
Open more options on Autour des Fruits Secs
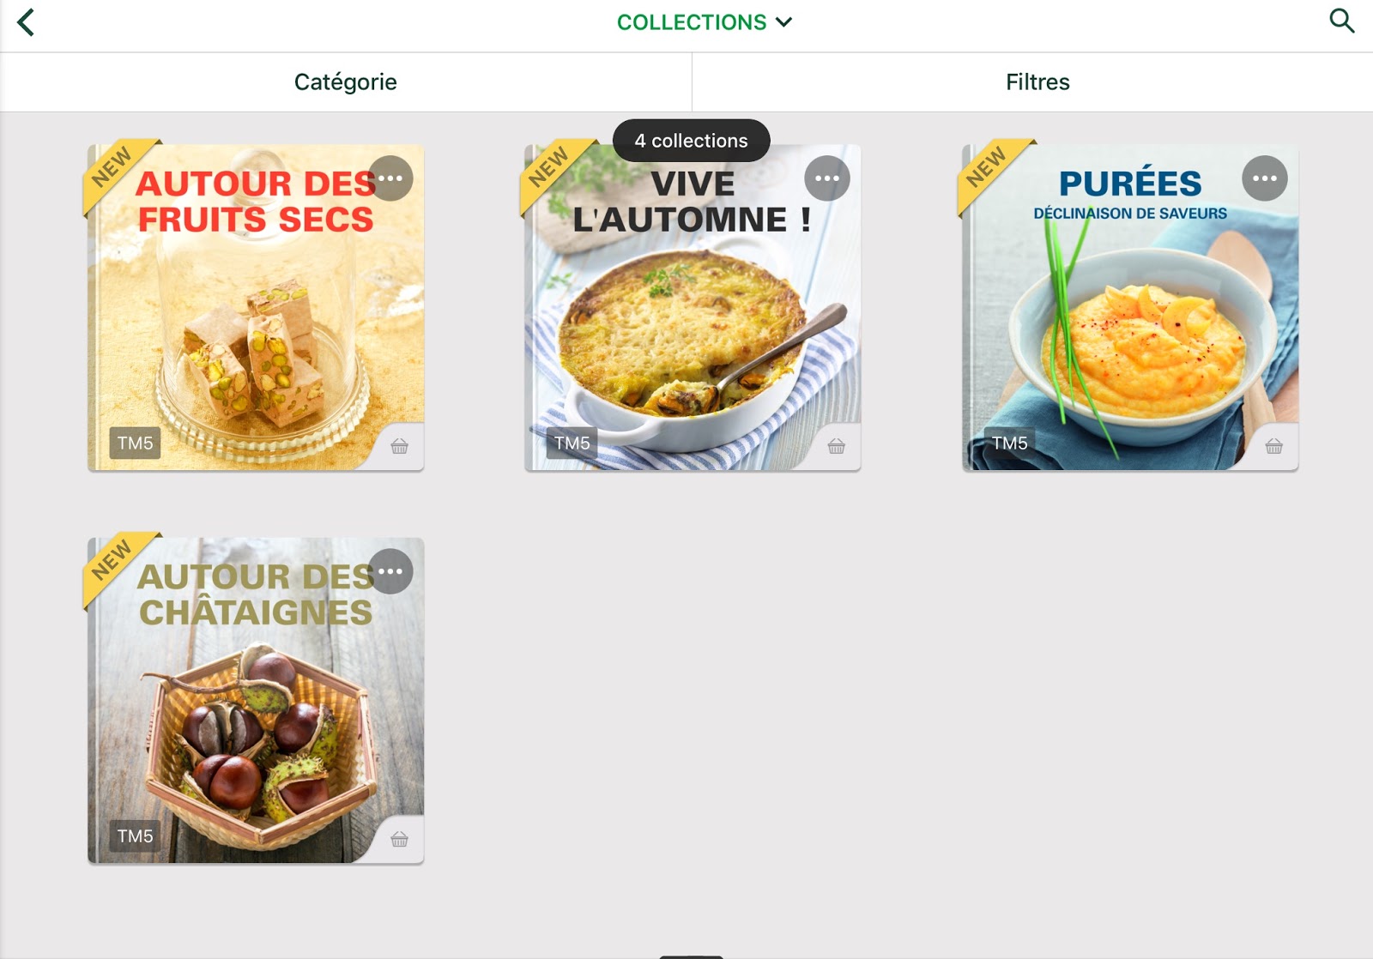tap(390, 178)
